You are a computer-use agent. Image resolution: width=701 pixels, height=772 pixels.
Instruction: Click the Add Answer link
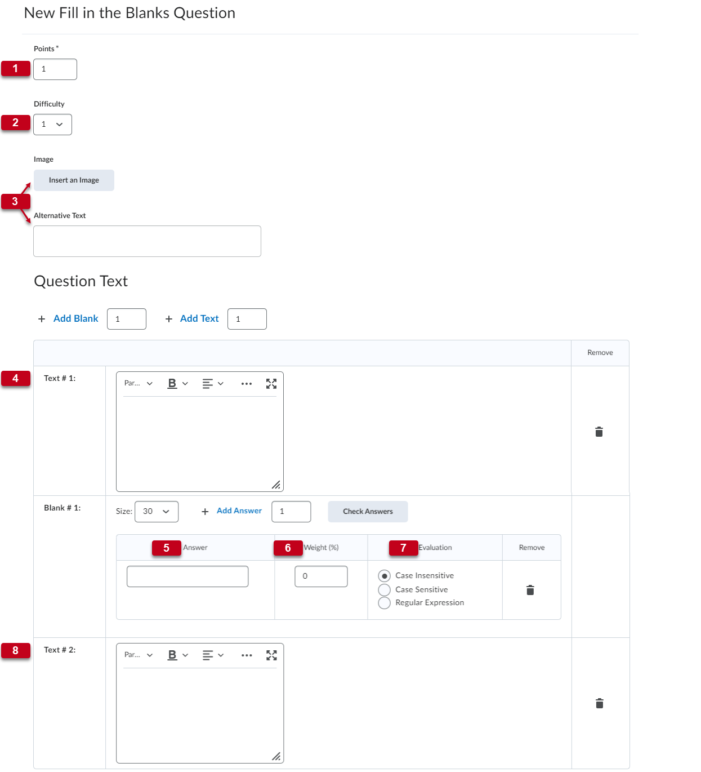point(239,511)
